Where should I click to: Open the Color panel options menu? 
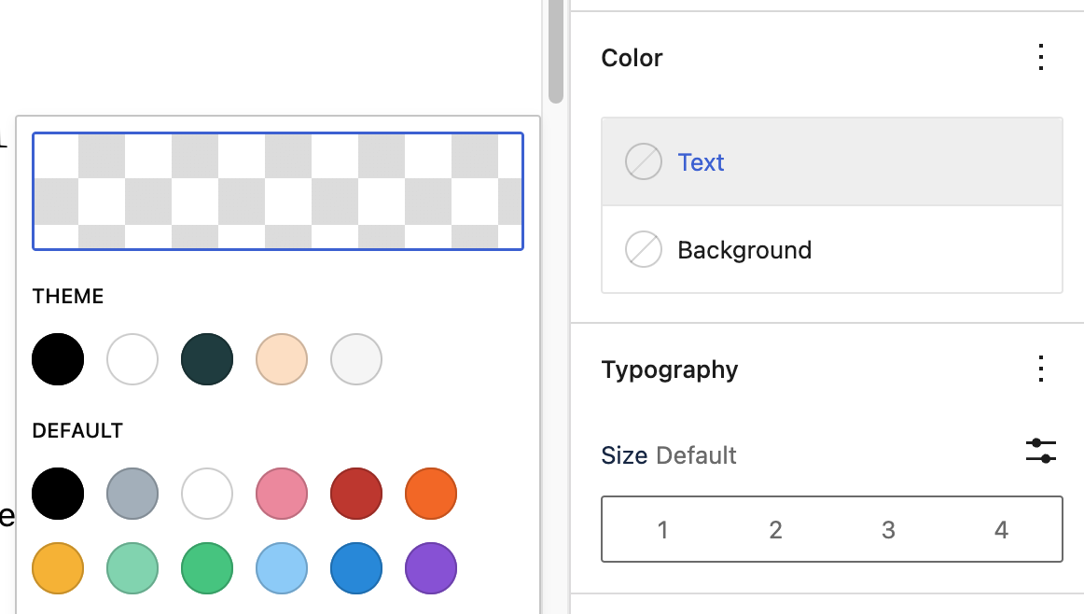(x=1040, y=57)
